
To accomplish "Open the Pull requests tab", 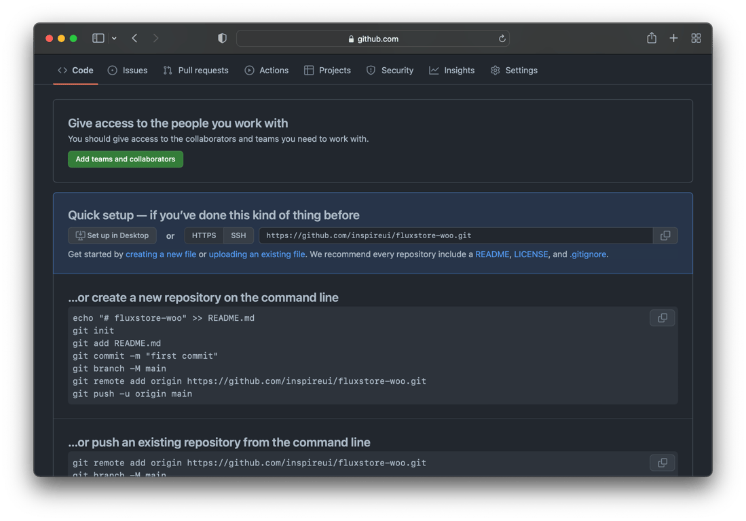I will coord(195,71).
